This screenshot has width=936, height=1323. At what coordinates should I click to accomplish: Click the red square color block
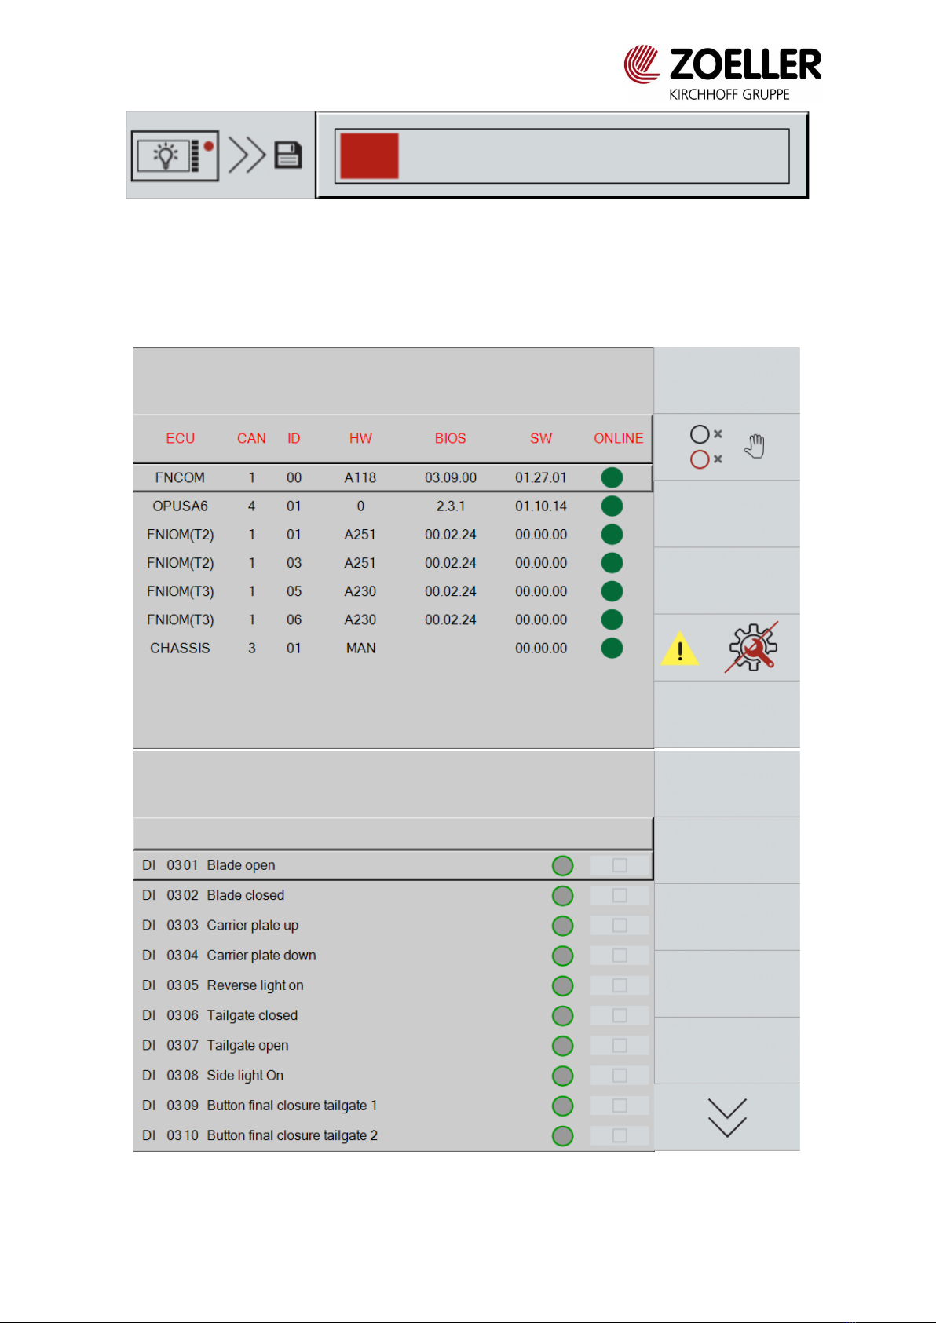[369, 156]
